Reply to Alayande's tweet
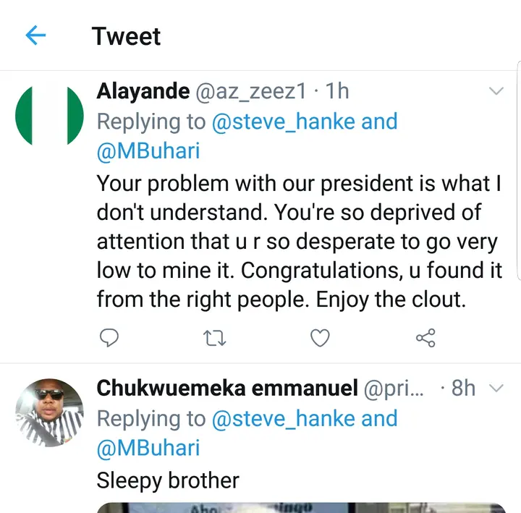Viewport: 521px width, 513px height. 109,337
